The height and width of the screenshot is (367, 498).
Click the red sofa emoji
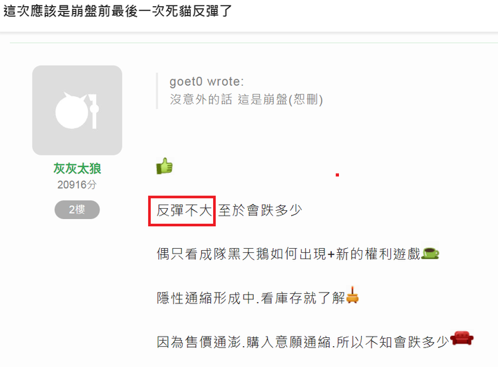(462, 338)
